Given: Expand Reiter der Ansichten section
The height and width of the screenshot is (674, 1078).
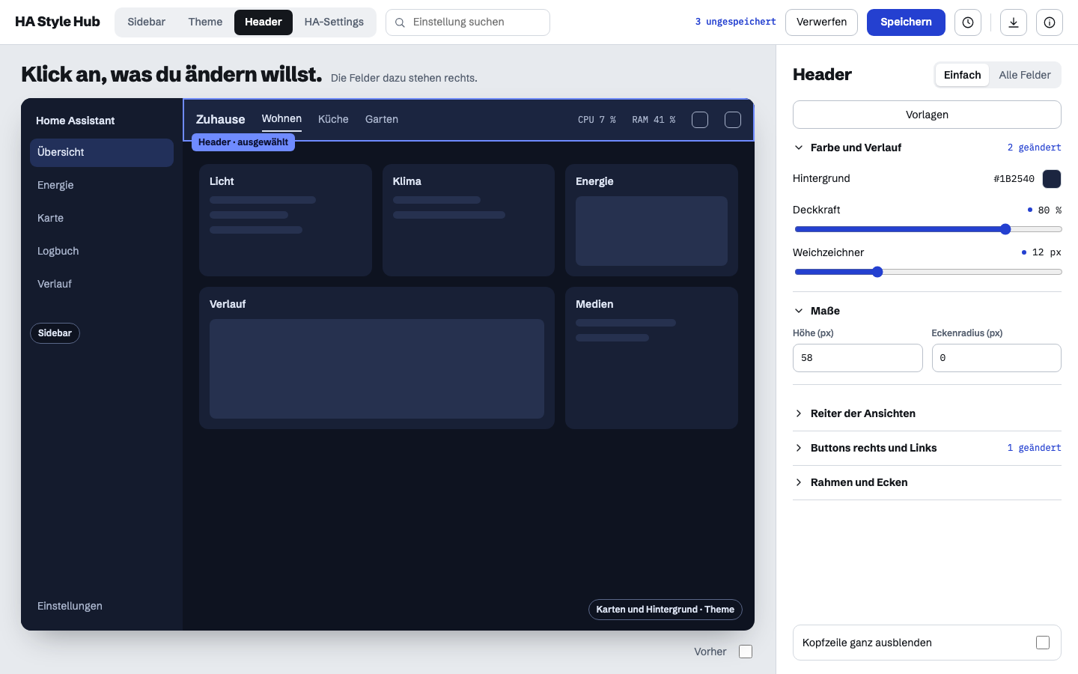Looking at the screenshot, I should click(x=927, y=413).
